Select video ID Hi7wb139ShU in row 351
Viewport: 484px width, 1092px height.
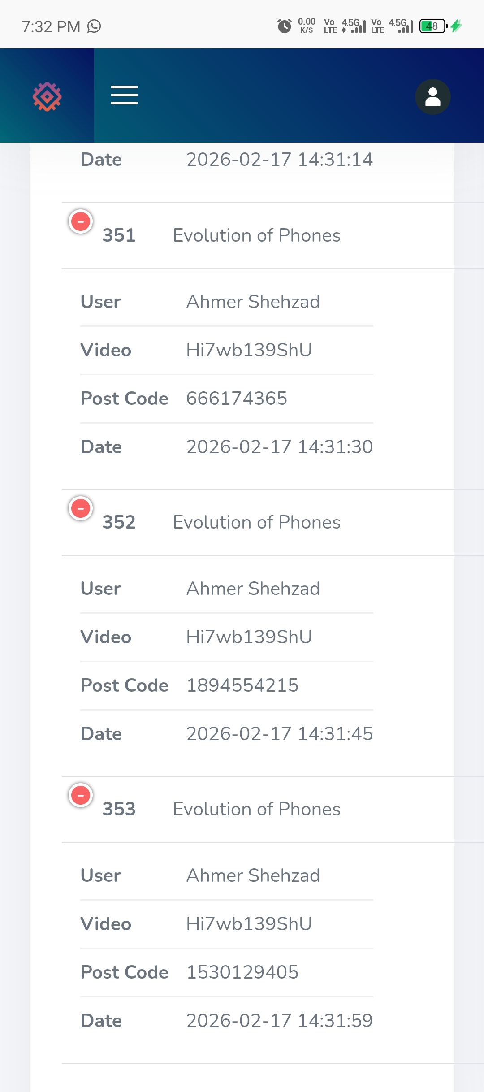[x=249, y=350]
